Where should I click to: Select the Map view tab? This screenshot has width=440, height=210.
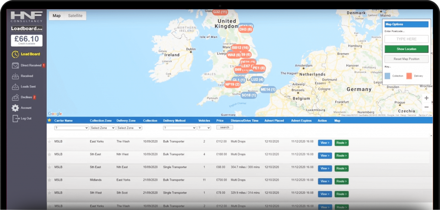click(x=57, y=16)
